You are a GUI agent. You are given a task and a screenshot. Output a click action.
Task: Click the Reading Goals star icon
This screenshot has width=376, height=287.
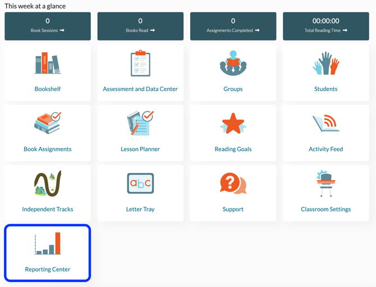pos(233,124)
